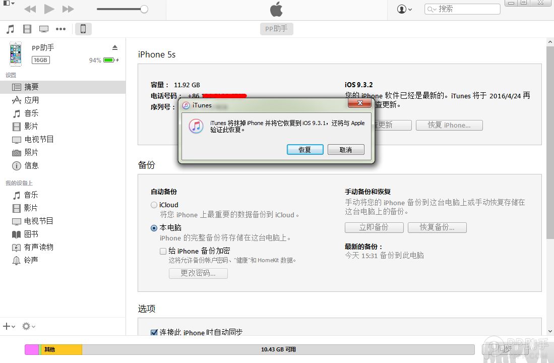Open 铃声 from the device sidebar
This screenshot has height=363, width=554.
tap(28, 260)
